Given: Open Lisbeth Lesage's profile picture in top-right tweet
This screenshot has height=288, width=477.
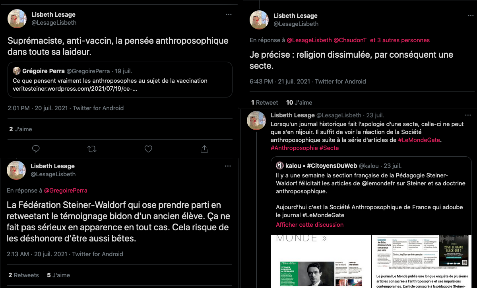Looking at the screenshot, I should (x=259, y=19).
